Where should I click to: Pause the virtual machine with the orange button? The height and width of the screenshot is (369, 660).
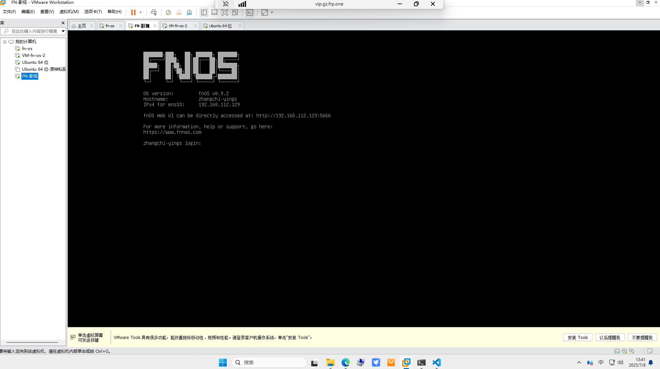tap(133, 12)
